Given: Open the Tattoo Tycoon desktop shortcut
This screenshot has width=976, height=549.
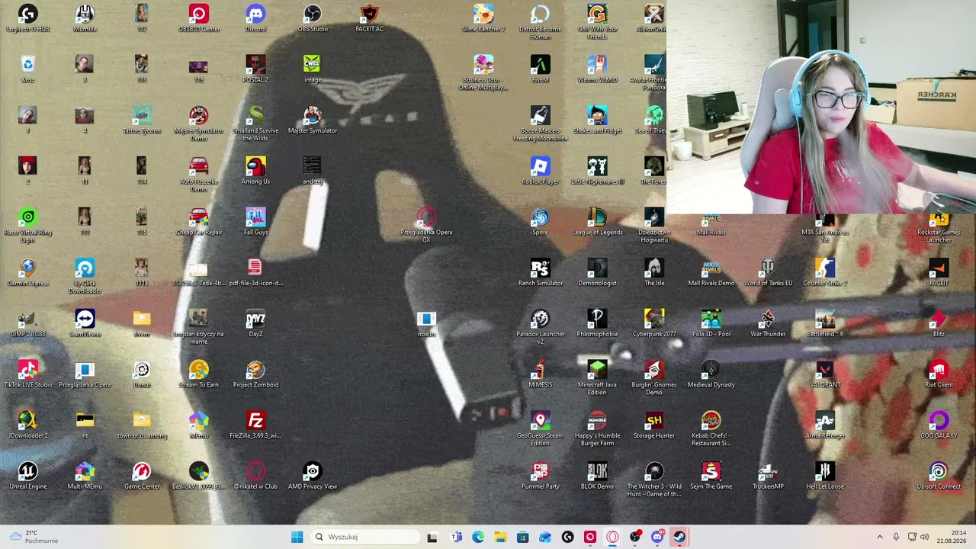Looking at the screenshot, I should 142,120.
